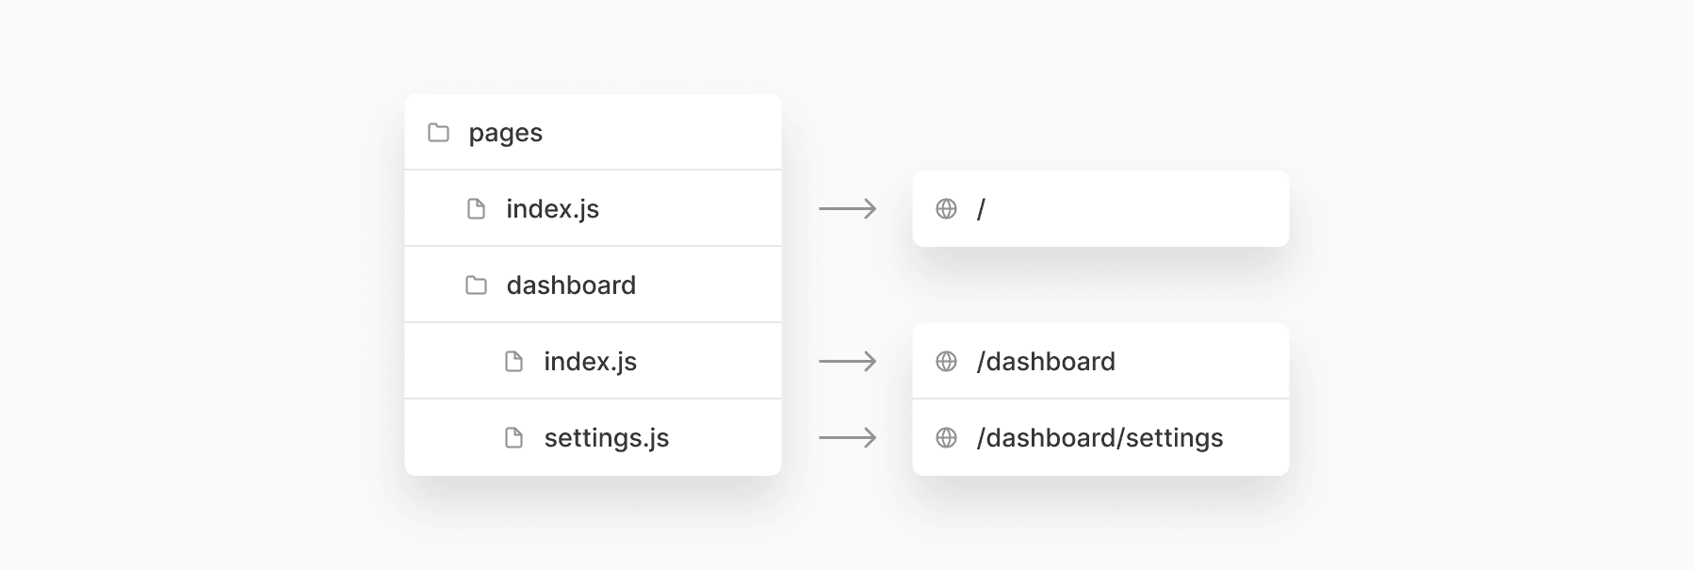The height and width of the screenshot is (570, 1694).
Task: Click the globe icon next to /dashboard/settings
Action: pyautogui.click(x=947, y=437)
